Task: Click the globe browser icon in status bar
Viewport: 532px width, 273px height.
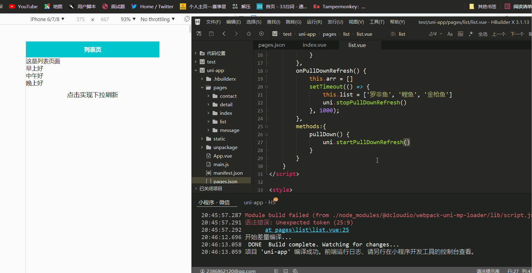Action: 295,271
